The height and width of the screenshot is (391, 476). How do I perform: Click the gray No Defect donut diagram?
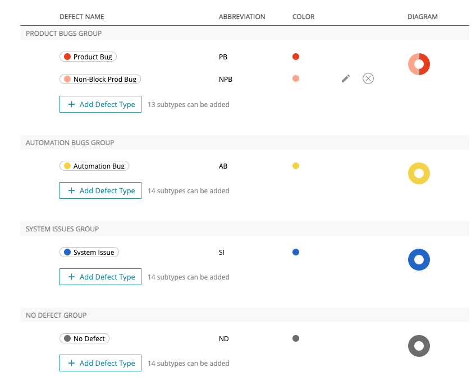(419, 346)
